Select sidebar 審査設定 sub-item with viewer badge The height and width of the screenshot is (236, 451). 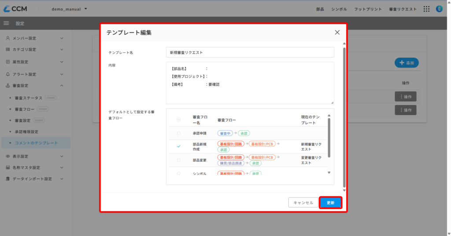[x=22, y=120]
